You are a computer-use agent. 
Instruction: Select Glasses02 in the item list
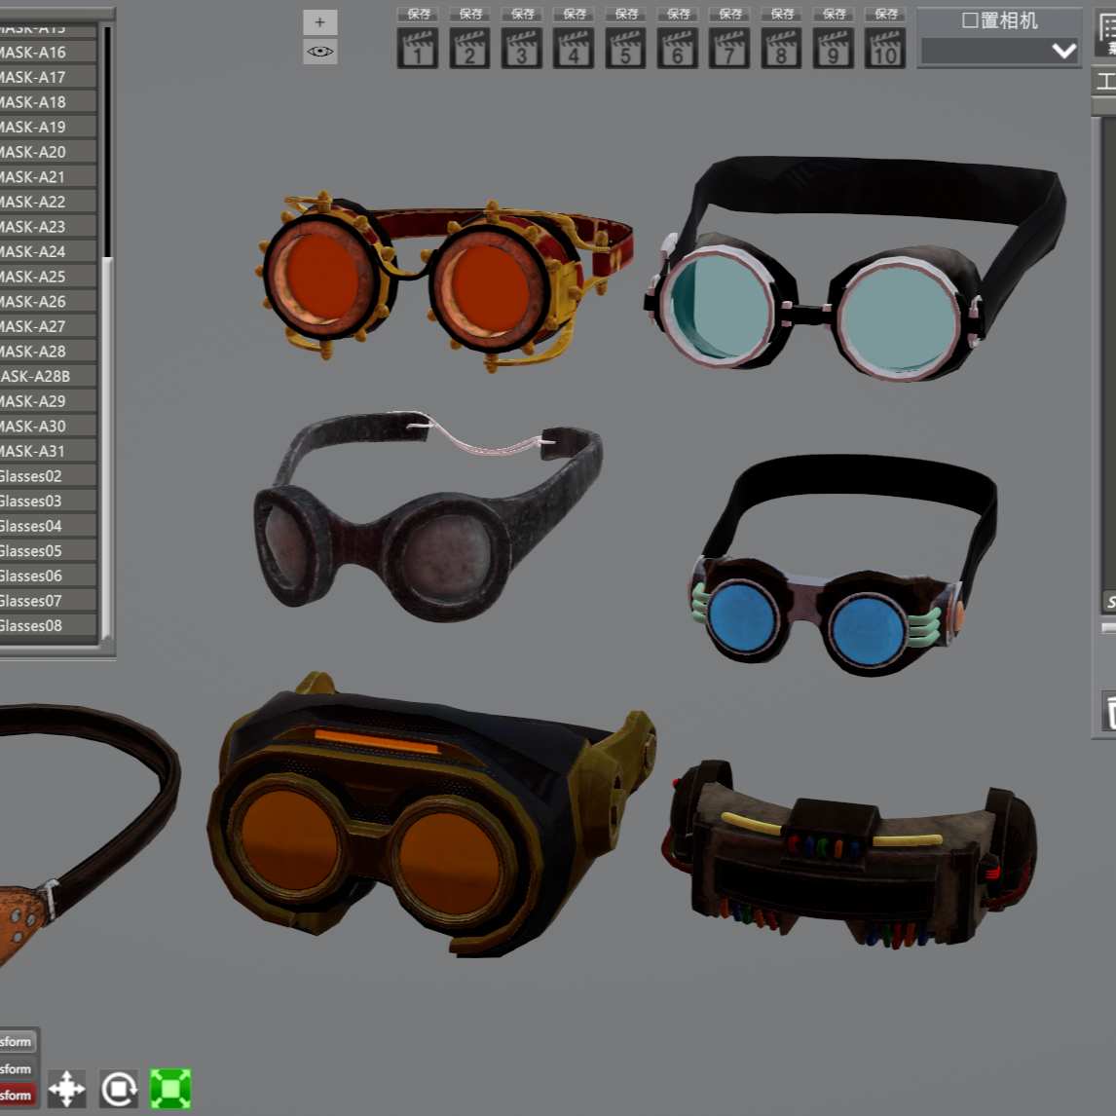pos(48,475)
